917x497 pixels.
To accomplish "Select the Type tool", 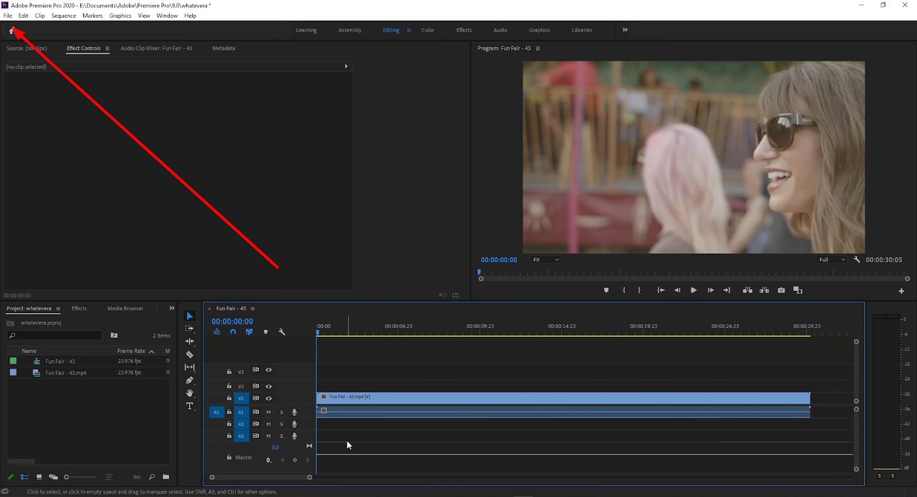I will (x=190, y=406).
